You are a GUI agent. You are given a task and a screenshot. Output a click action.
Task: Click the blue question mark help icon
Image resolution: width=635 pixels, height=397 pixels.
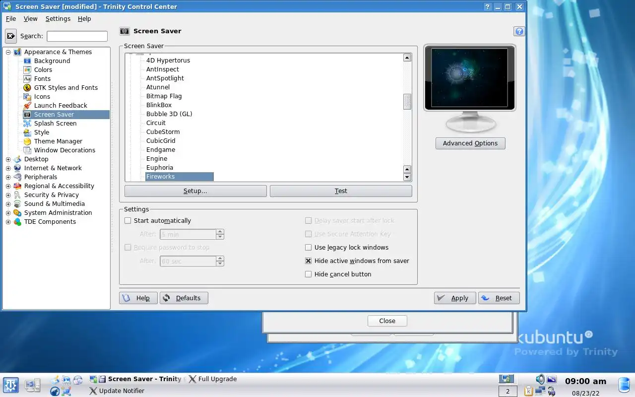point(519,31)
